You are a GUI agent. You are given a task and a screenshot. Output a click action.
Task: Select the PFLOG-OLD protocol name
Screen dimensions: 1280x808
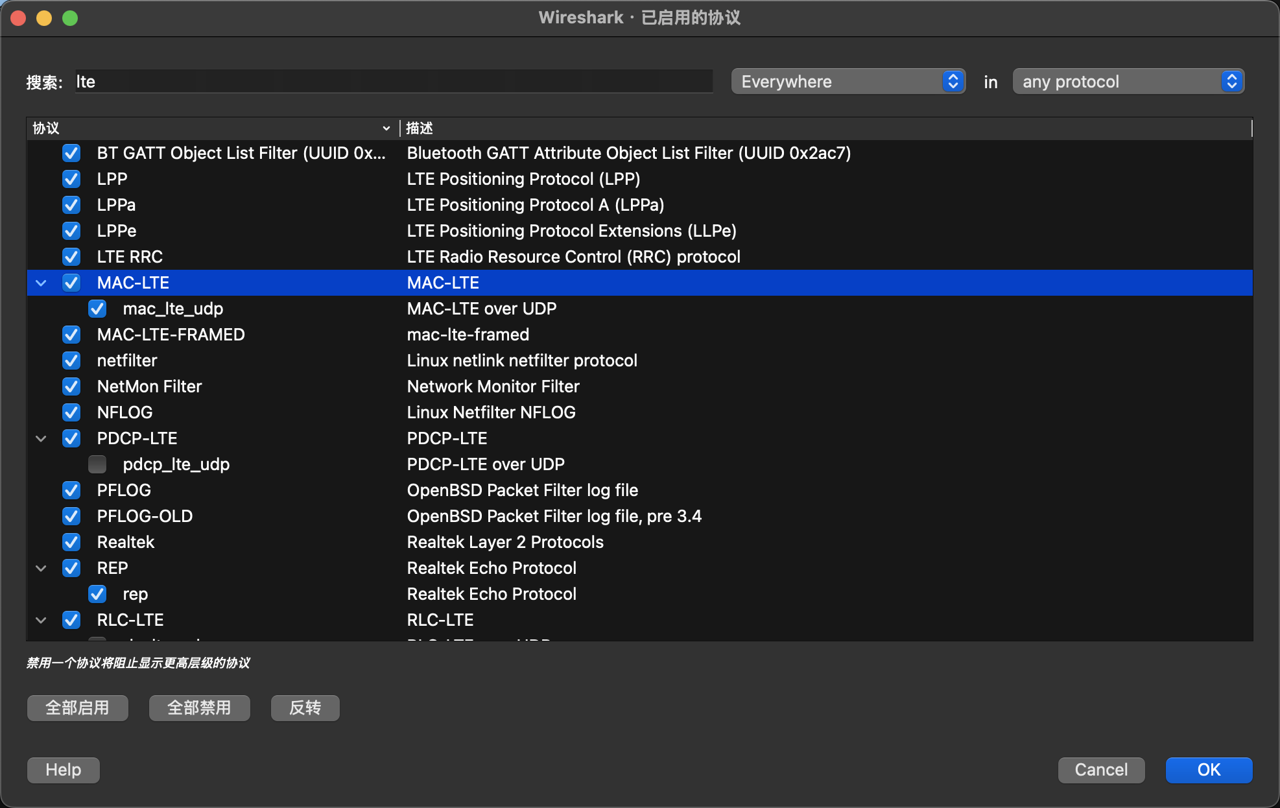tap(145, 516)
